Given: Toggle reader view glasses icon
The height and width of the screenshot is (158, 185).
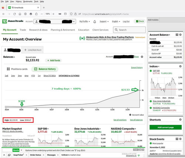Looking at the screenshot, I should (x=60, y=14).
